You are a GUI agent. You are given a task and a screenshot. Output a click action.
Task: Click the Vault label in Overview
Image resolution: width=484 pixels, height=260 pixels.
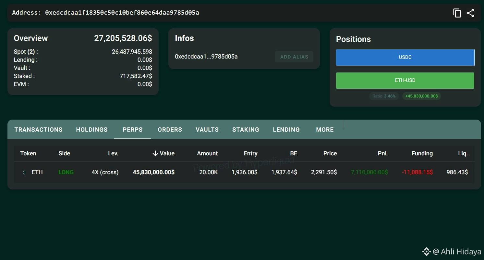pos(22,68)
